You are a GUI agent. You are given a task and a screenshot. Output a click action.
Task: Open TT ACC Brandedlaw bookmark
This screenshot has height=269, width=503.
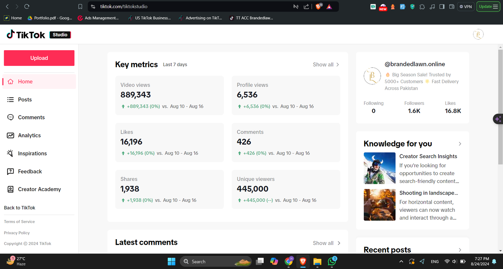(251, 18)
